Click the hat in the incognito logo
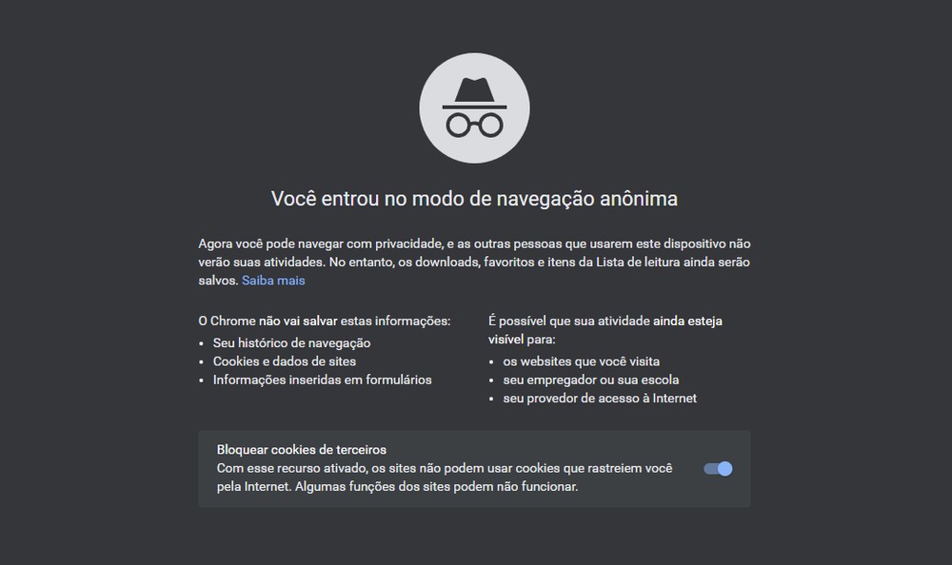Image resolution: width=952 pixels, height=565 pixels. [474, 93]
